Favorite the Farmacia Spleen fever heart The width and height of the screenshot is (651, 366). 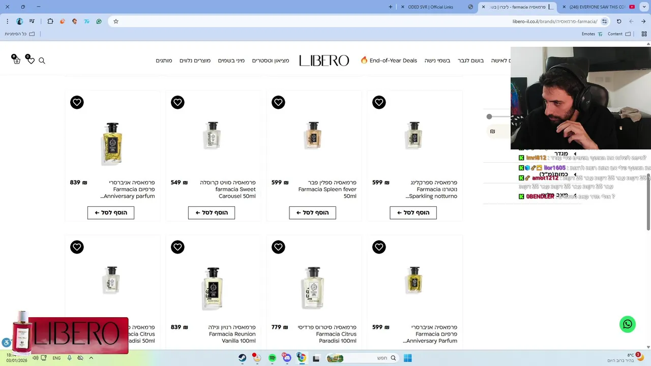[x=278, y=102]
